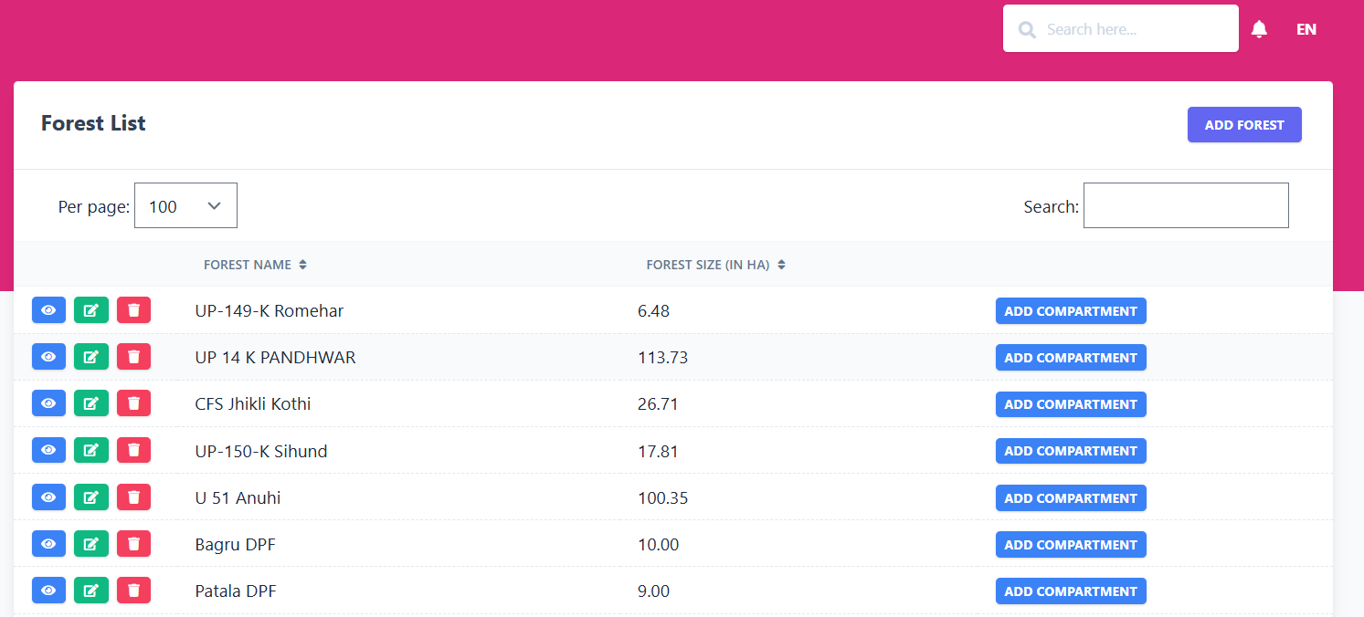
Task: Edit the UP 14 K PANDHWAR forest entry
Action: pyautogui.click(x=90, y=356)
